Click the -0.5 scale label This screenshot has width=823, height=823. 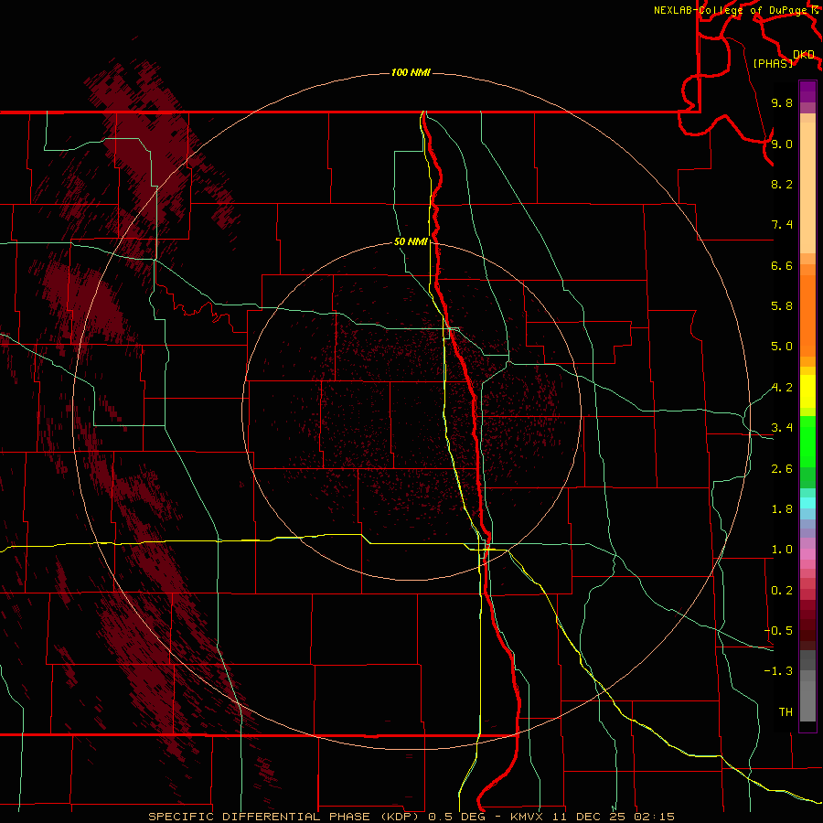click(x=778, y=630)
